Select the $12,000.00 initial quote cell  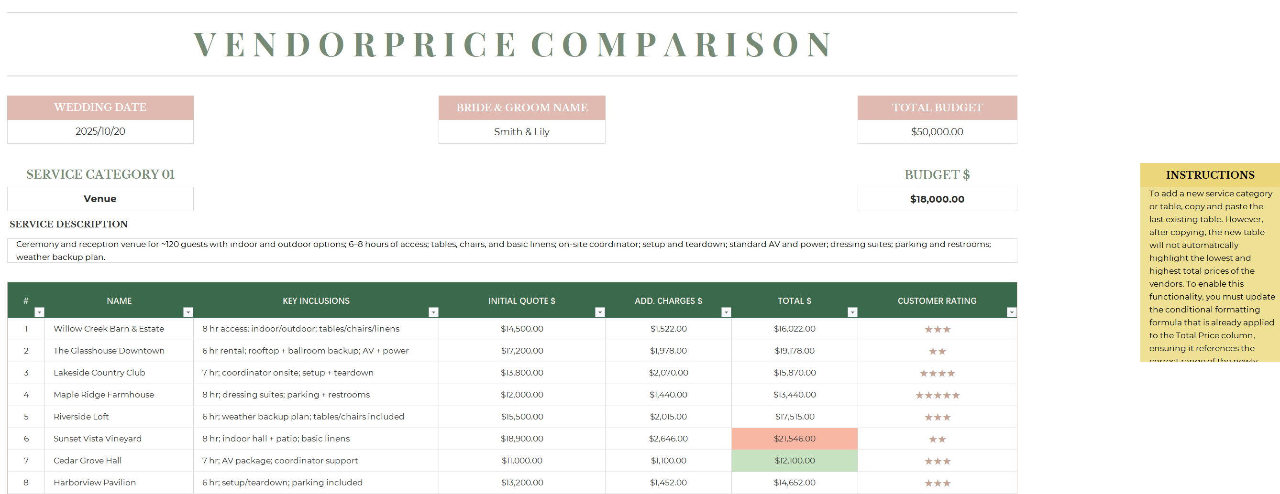pyautogui.click(x=522, y=395)
